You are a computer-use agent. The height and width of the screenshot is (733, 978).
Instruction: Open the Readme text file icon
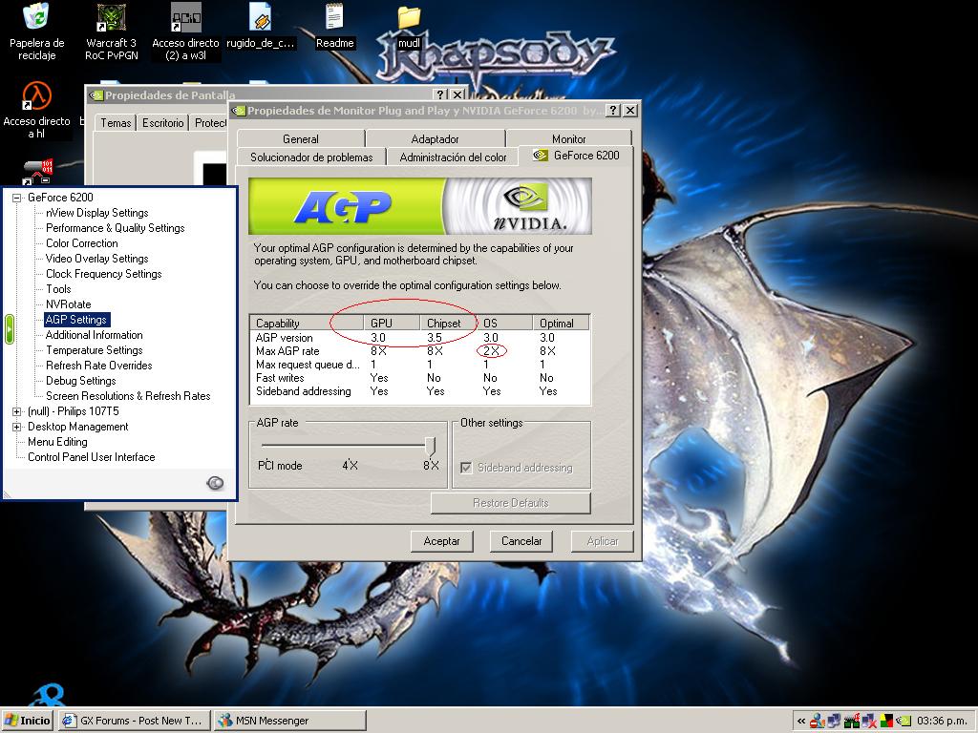(x=334, y=17)
